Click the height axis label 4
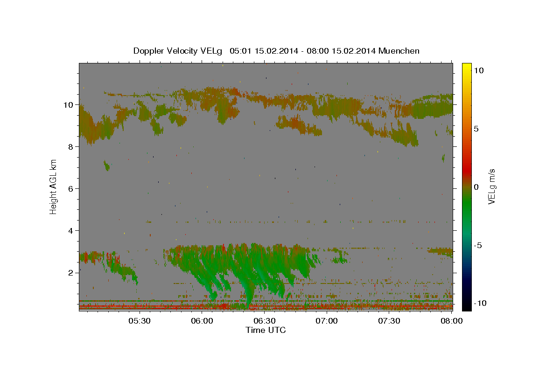Image resolution: width=560 pixels, height=373 pixels. coord(71,231)
